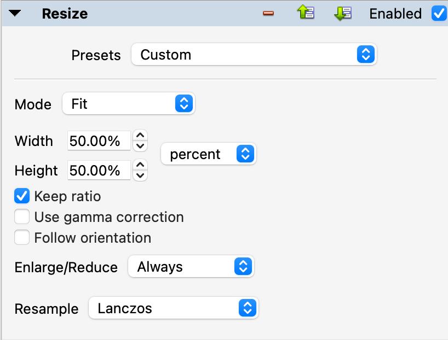The width and height of the screenshot is (448, 340).
Task: Uncheck Keep ratio
Action: tap(22, 196)
